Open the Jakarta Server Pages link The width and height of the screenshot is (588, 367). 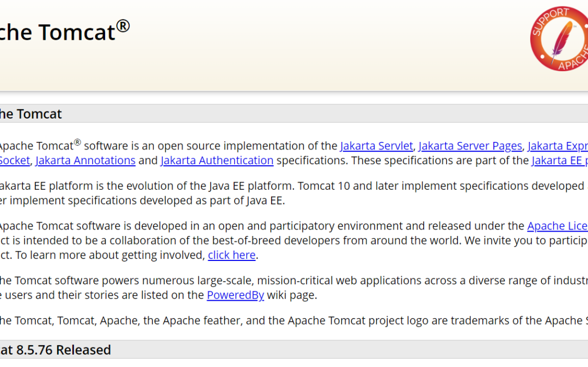[470, 146]
